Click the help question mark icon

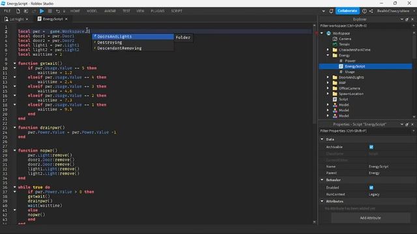(364, 11)
